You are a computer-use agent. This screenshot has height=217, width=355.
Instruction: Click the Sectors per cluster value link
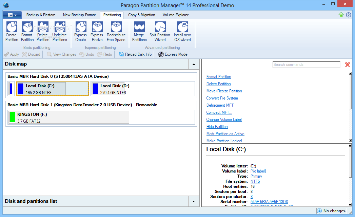(252, 197)
